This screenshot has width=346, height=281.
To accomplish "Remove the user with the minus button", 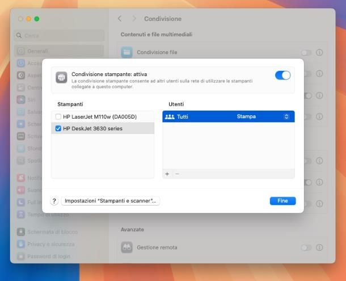I will point(177,174).
